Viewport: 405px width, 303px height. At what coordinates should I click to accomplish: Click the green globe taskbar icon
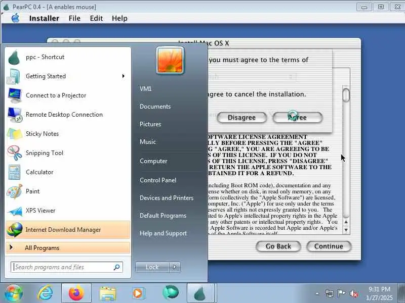pos(171,292)
